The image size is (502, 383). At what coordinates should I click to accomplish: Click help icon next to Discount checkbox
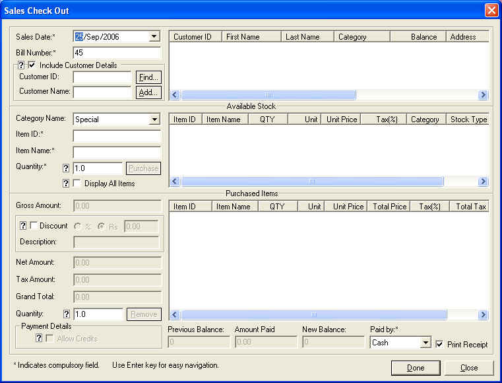coord(22,225)
